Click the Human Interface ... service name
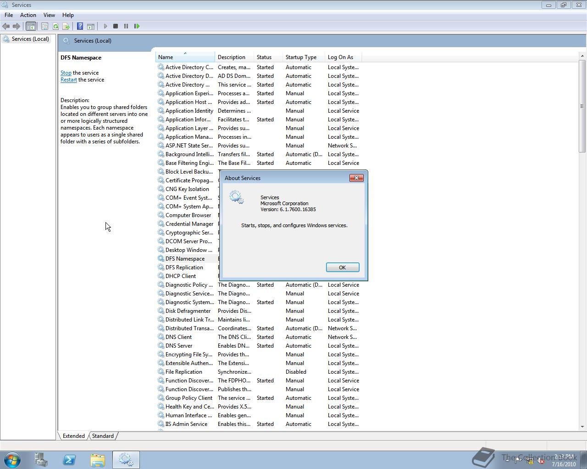The width and height of the screenshot is (587, 469). click(x=188, y=415)
